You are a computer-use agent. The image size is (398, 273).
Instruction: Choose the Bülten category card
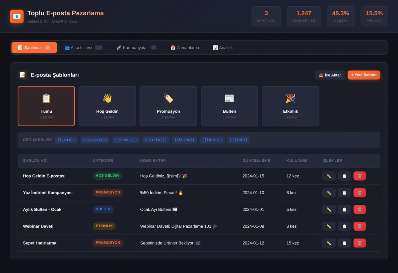[x=230, y=106]
